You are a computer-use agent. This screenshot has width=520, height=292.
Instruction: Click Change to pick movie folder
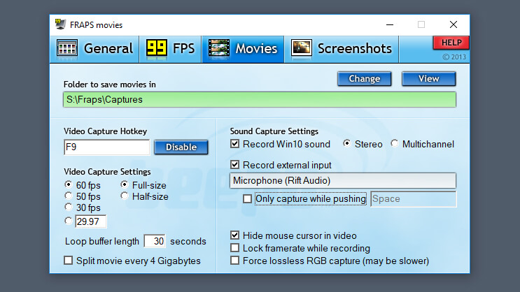coord(365,79)
